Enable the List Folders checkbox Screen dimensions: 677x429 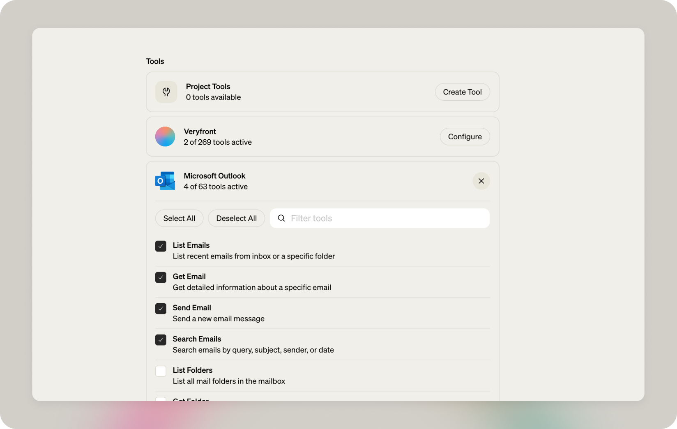(161, 371)
